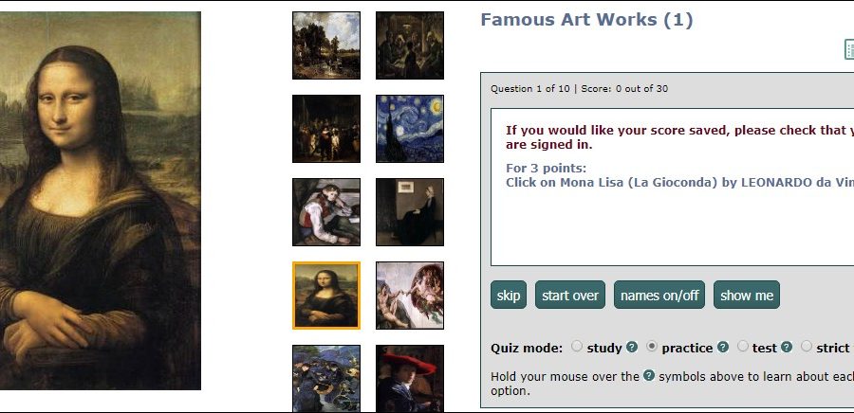Click the landscape painting thumbnail at top left
Image resolution: width=854 pixels, height=413 pixels.
326,45
